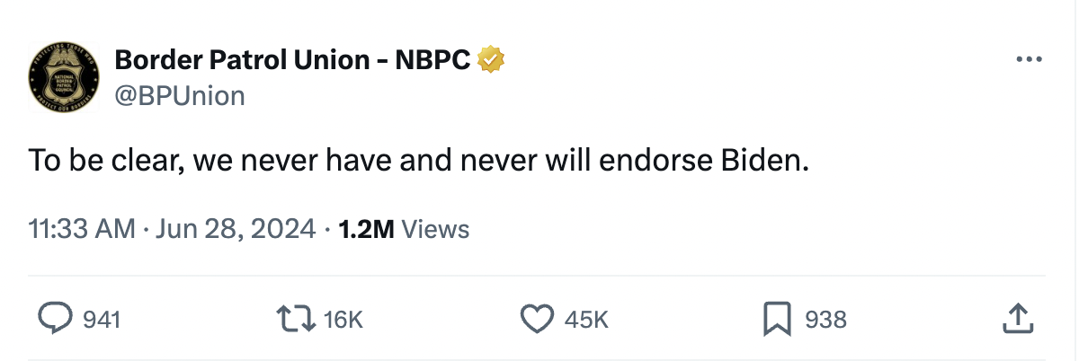
Task: Click the 1.2M view count number
Action: 365,229
